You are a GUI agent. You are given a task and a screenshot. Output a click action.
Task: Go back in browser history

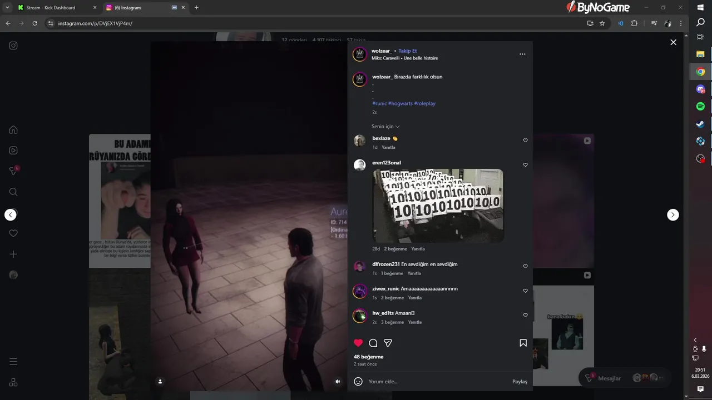(8, 23)
